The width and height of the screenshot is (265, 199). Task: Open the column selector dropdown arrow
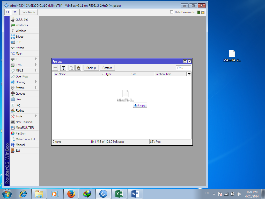click(x=189, y=74)
